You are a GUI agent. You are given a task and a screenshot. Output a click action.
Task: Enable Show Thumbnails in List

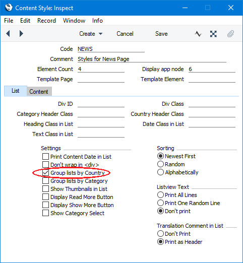(45, 189)
